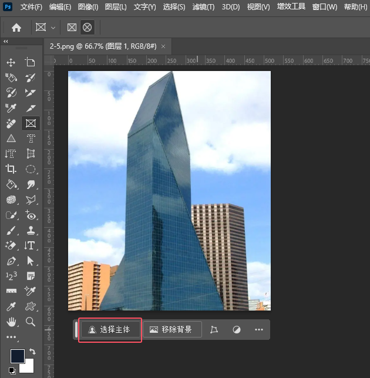The height and width of the screenshot is (378, 370).
Task: Select the Clone Stamp tool
Action: (31, 230)
